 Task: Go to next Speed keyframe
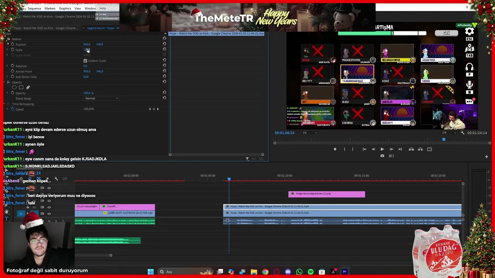coord(158,109)
